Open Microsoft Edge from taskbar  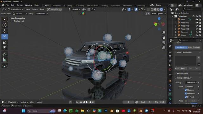tap(65, 111)
